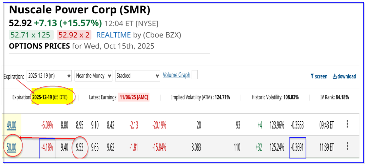Click the green bid 52.71 x 125 badge
The image size is (366, 165).
click(31, 35)
